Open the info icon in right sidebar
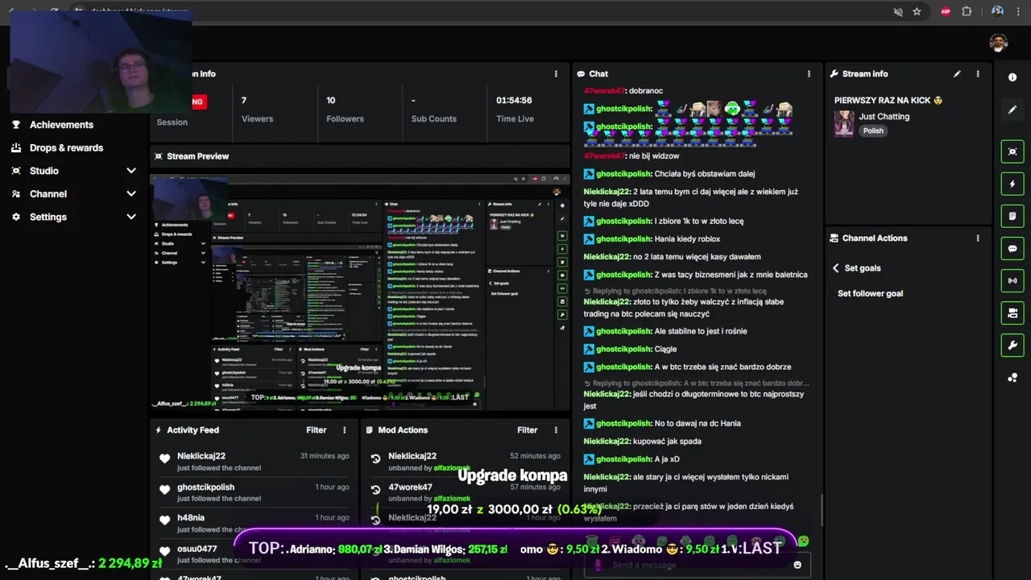Viewport: 1031px width, 580px height. 1012,77
